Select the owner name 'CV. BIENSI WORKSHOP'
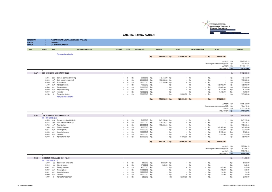 coord(59,45)
